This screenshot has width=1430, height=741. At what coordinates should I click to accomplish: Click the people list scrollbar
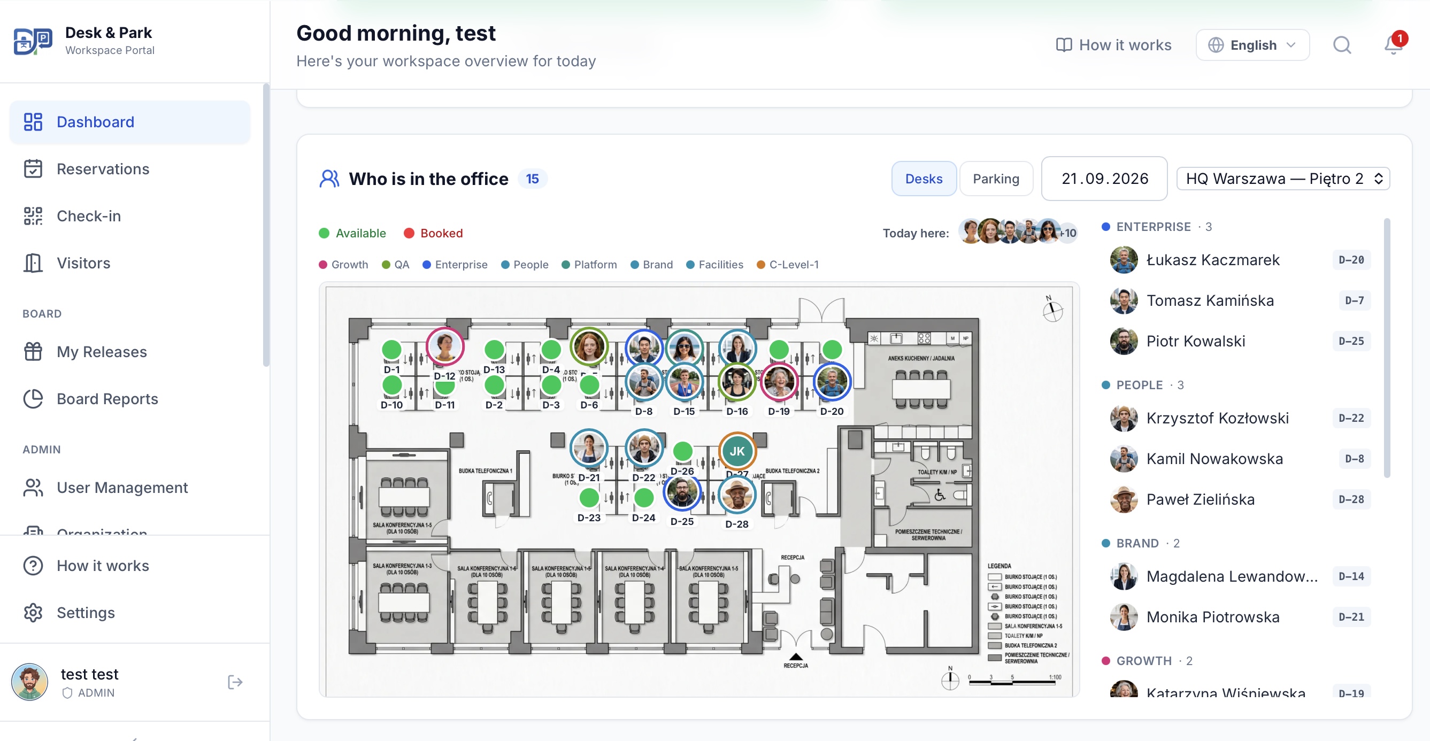1386,348
